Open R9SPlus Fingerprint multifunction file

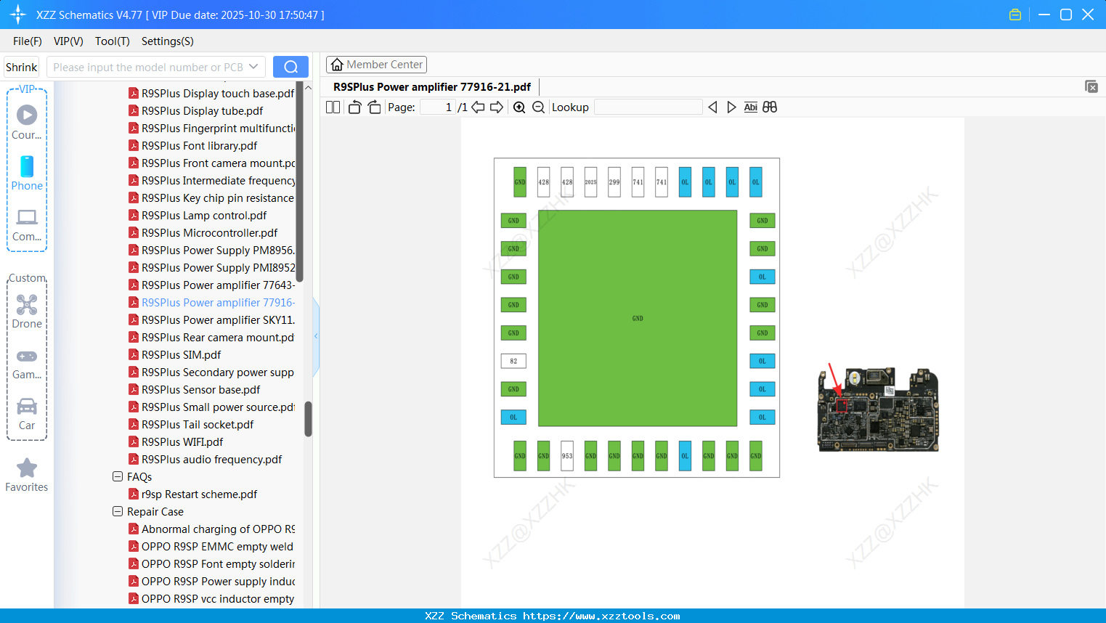point(211,129)
